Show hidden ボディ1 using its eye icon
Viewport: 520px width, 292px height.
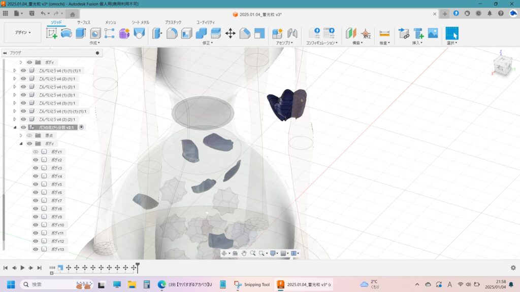tap(36, 152)
